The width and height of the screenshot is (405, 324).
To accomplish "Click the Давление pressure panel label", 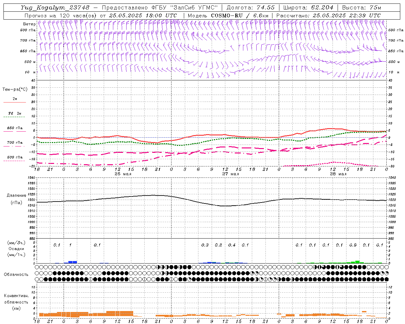I will [x=16, y=196].
